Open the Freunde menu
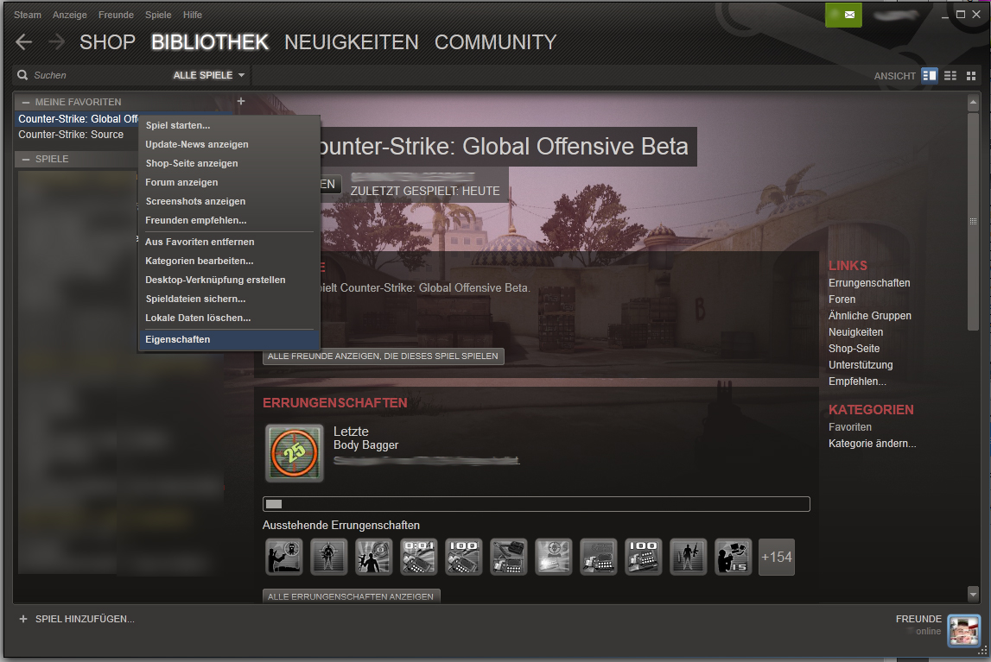The image size is (991, 662). 116,15
